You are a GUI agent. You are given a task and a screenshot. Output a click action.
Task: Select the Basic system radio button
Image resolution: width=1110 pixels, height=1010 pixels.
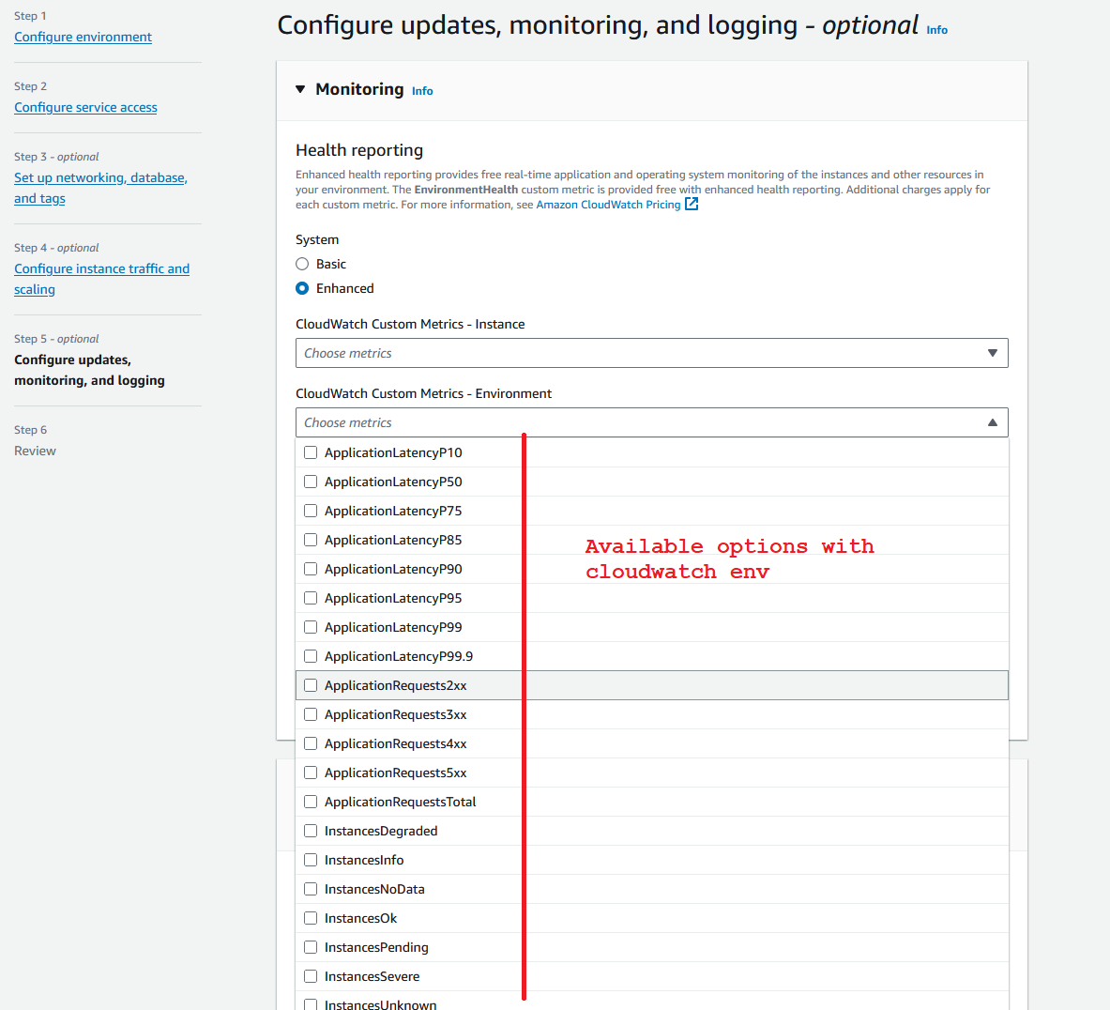pyautogui.click(x=302, y=264)
